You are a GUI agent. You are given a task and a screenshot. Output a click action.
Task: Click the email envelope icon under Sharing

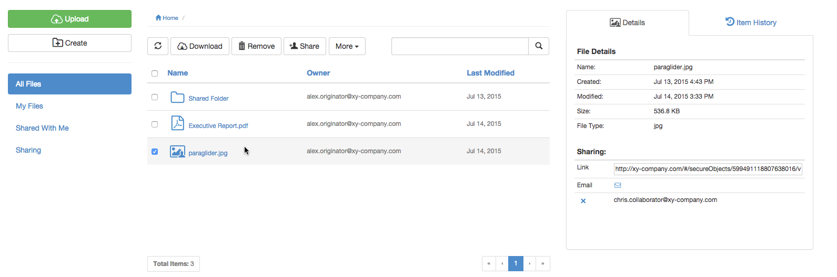pyautogui.click(x=618, y=185)
